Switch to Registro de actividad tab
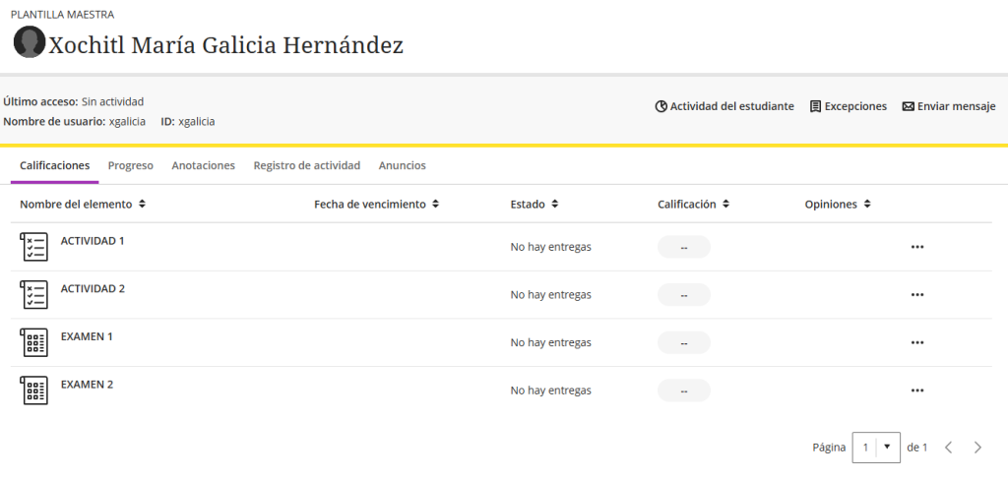Screen dimensions: 1008x480 pos(307,166)
